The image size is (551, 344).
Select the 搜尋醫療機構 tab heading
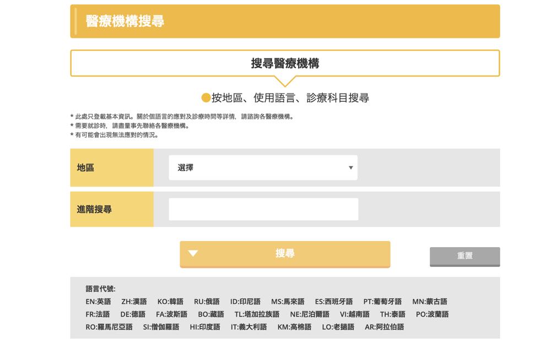point(285,63)
